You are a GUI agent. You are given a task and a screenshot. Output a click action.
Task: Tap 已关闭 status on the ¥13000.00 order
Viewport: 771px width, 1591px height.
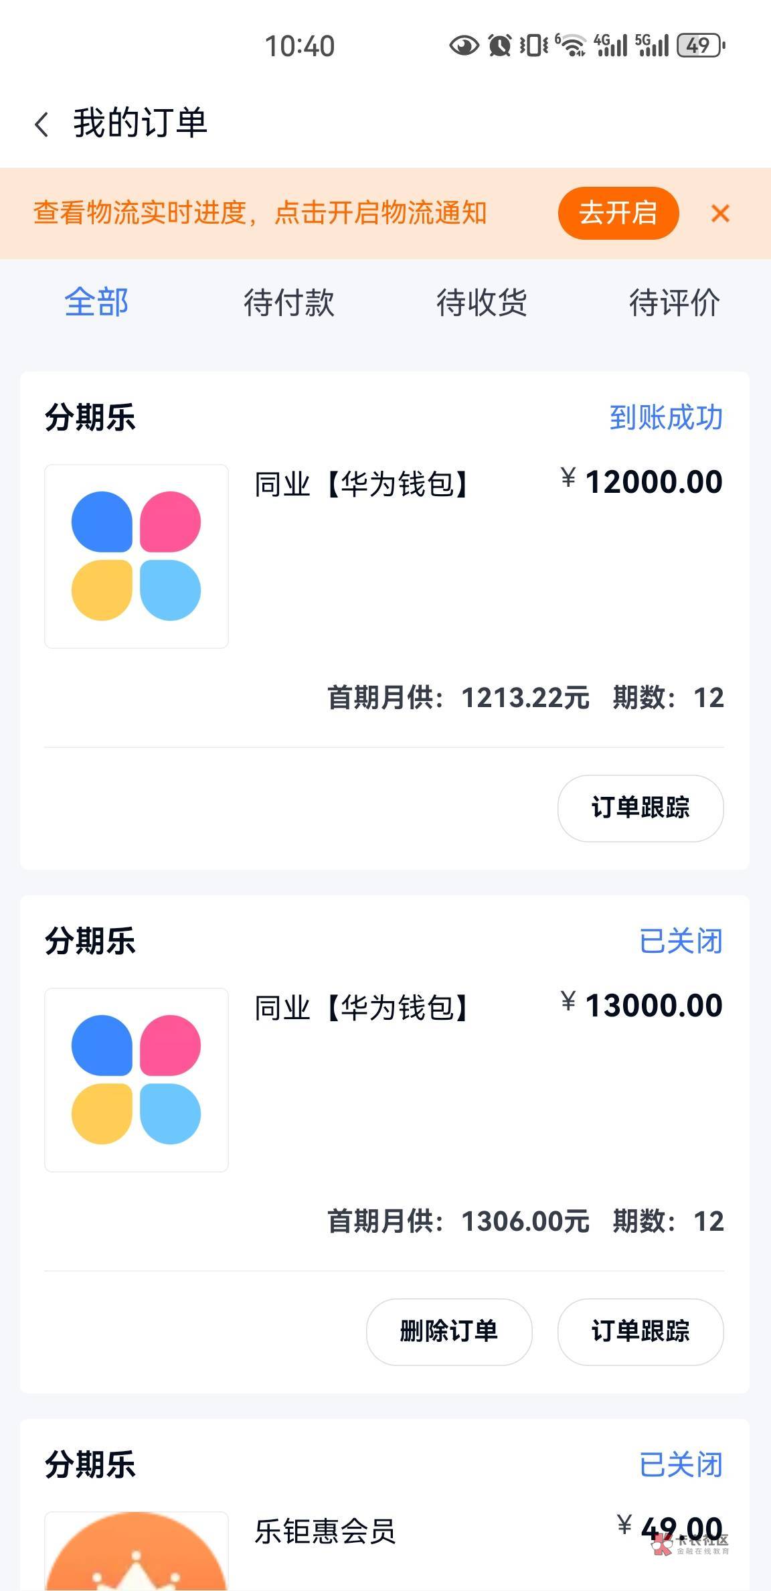coord(681,941)
